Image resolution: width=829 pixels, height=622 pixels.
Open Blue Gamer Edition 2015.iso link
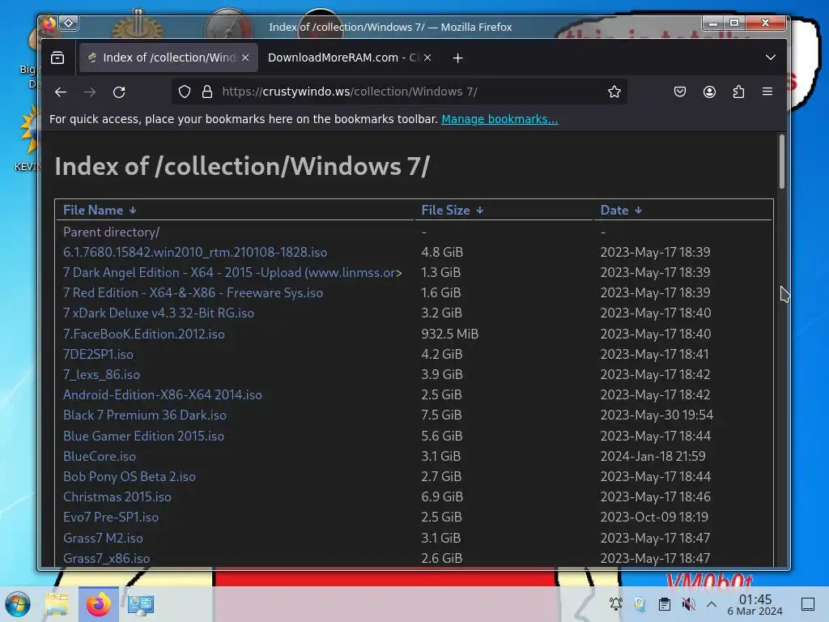pyautogui.click(x=144, y=437)
